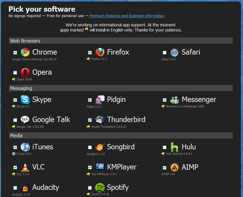Image resolution: width=243 pixels, height=197 pixels.
Task: Click the flag icon beside Skype 4.1
Action: pos(13,106)
